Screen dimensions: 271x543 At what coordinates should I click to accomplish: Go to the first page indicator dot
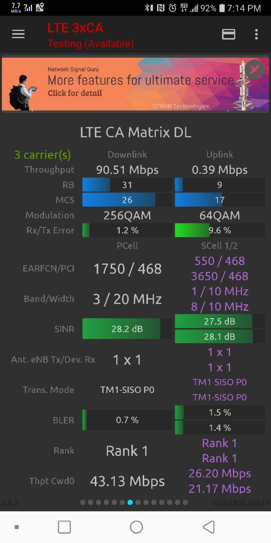coord(83,502)
